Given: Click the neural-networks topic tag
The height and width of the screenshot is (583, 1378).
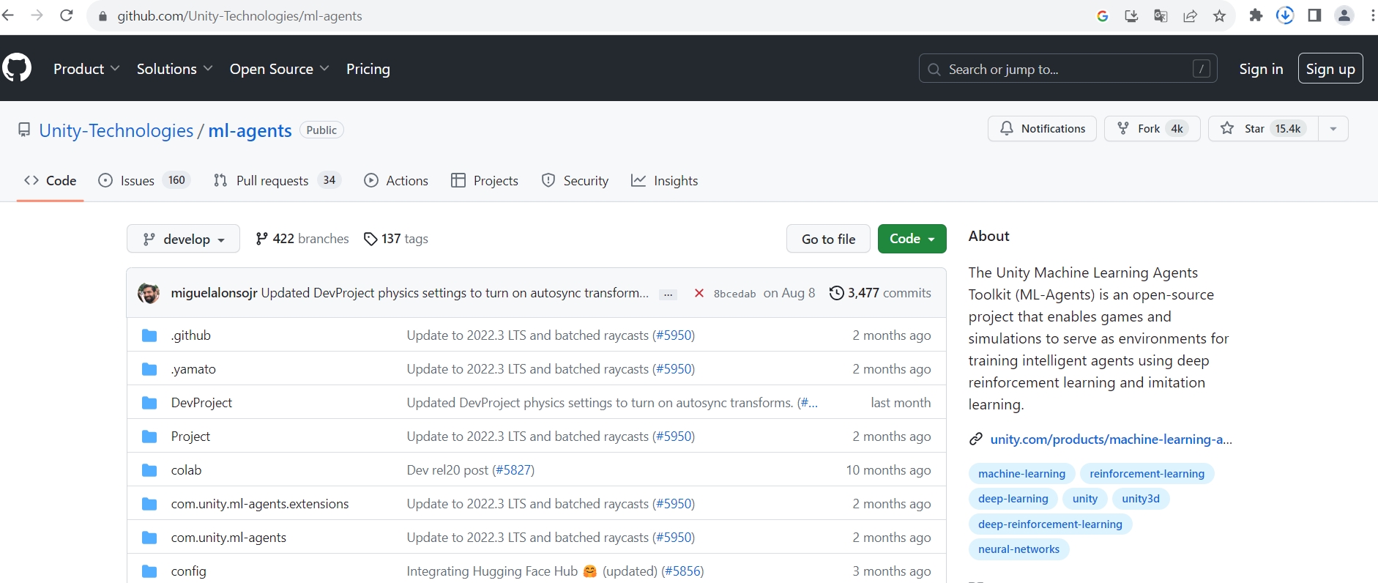Looking at the screenshot, I should [1018, 549].
